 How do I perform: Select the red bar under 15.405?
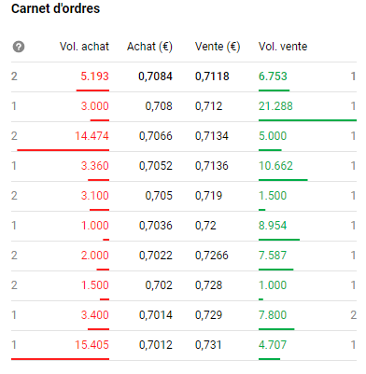point(60,359)
